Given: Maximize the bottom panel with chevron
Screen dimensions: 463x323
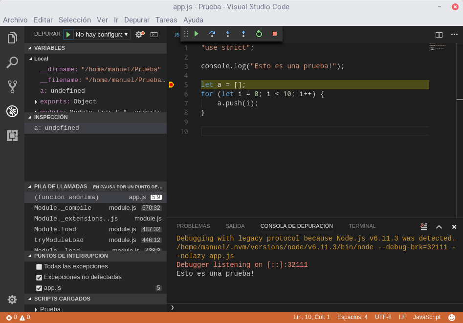Looking at the screenshot, I should (x=439, y=226).
